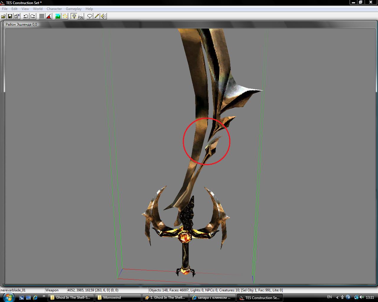Open the World menu
This screenshot has width=378, height=302.
click(38, 9)
